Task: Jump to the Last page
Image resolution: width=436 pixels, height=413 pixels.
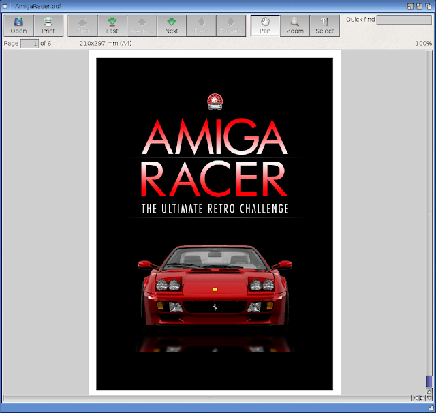Action: coord(112,26)
